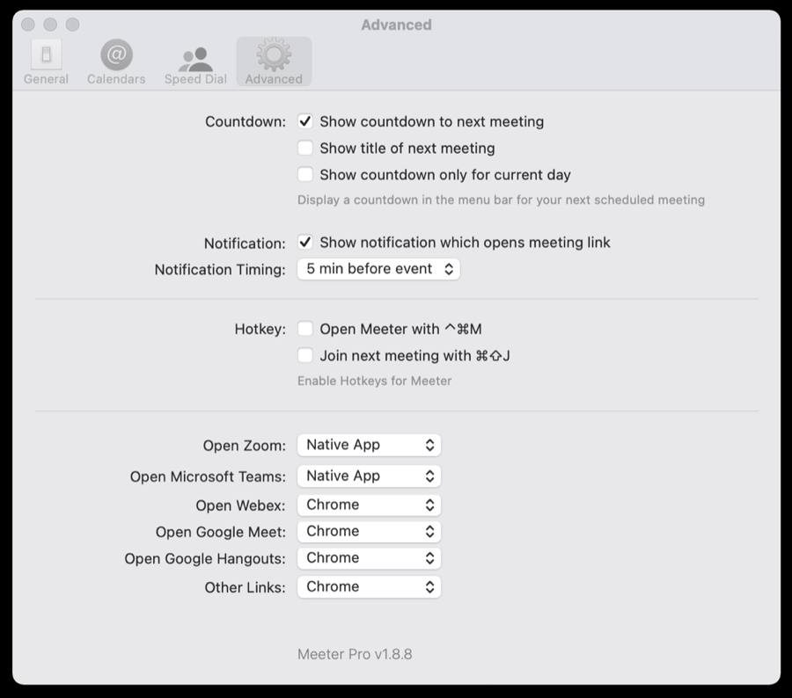792x698 pixels.
Task: Disable Show countdown to next meeting
Action: (305, 121)
